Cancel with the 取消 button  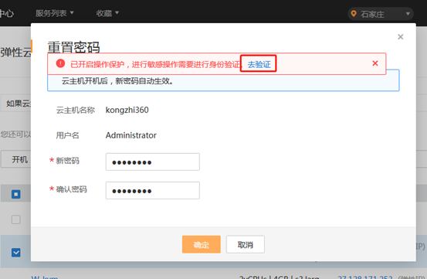coord(245,244)
